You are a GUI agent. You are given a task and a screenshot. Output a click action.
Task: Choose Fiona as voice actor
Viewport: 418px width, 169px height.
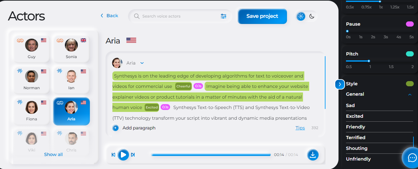coord(32,111)
